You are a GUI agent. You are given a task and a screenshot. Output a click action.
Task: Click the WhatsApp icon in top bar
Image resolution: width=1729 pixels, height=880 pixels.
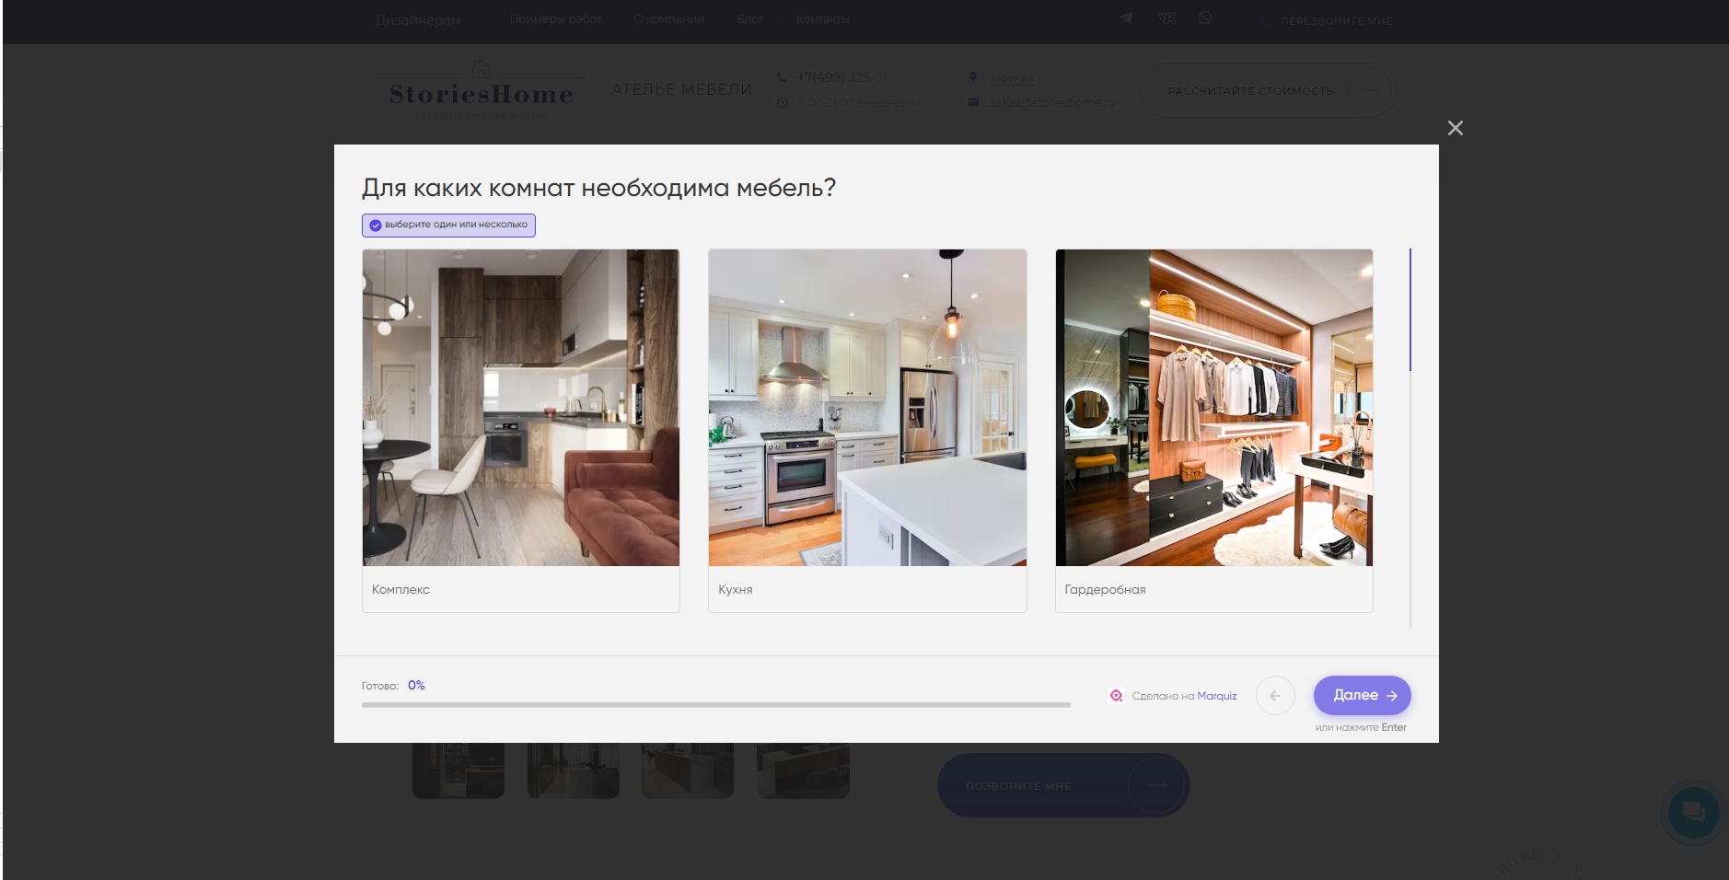(x=1205, y=17)
